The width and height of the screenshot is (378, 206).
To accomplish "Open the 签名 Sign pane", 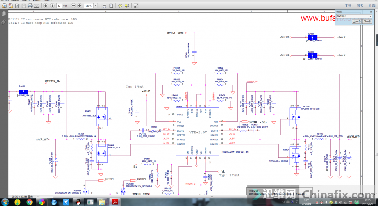I will point(360,6).
